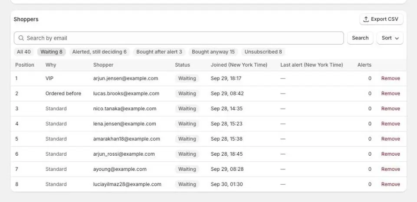
Task: Remove luciayilmaz28@example.com shopper
Action: click(391, 184)
